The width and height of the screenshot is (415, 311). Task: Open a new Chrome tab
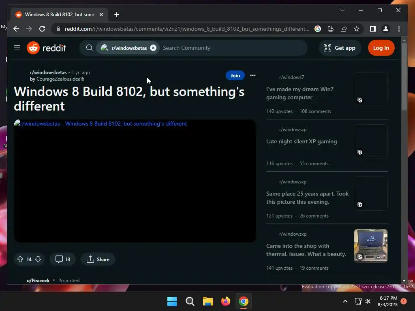pyautogui.click(x=116, y=15)
